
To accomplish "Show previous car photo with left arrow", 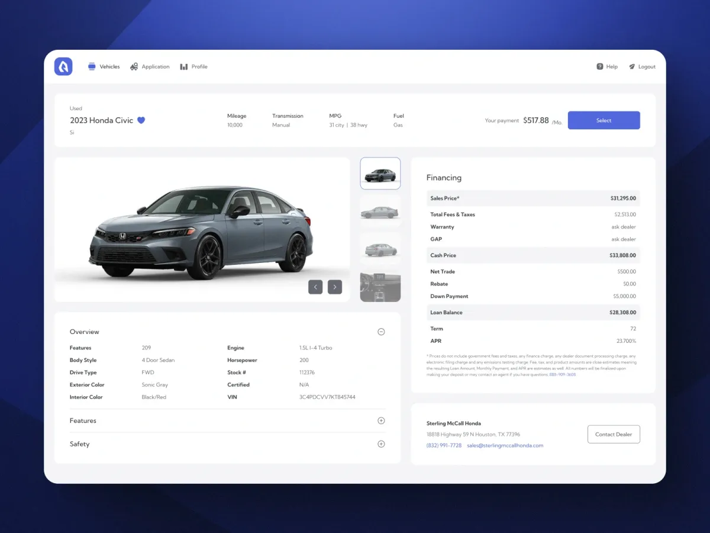I will coord(315,287).
